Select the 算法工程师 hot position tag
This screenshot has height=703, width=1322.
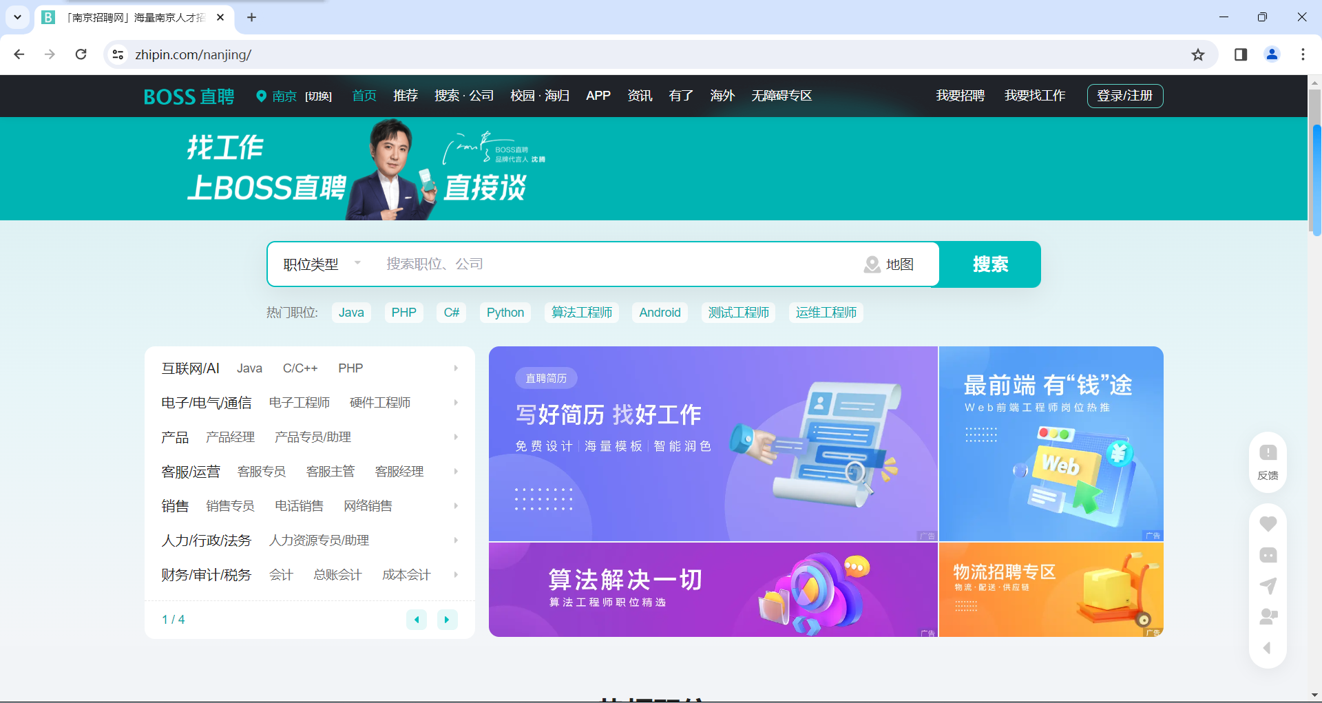tap(582, 313)
